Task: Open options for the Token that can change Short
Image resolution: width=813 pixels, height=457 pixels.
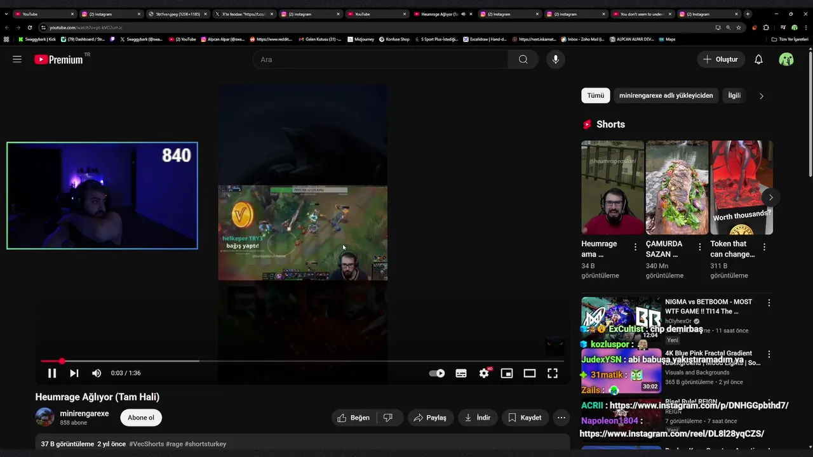Action: [x=764, y=247]
